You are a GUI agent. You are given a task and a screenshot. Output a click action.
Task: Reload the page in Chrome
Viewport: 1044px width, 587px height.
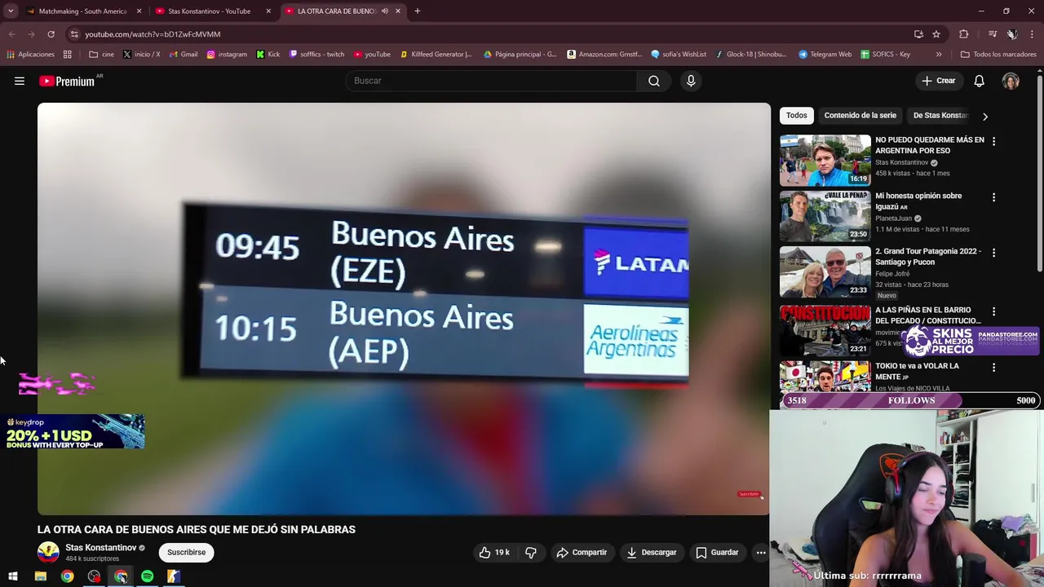click(51, 34)
